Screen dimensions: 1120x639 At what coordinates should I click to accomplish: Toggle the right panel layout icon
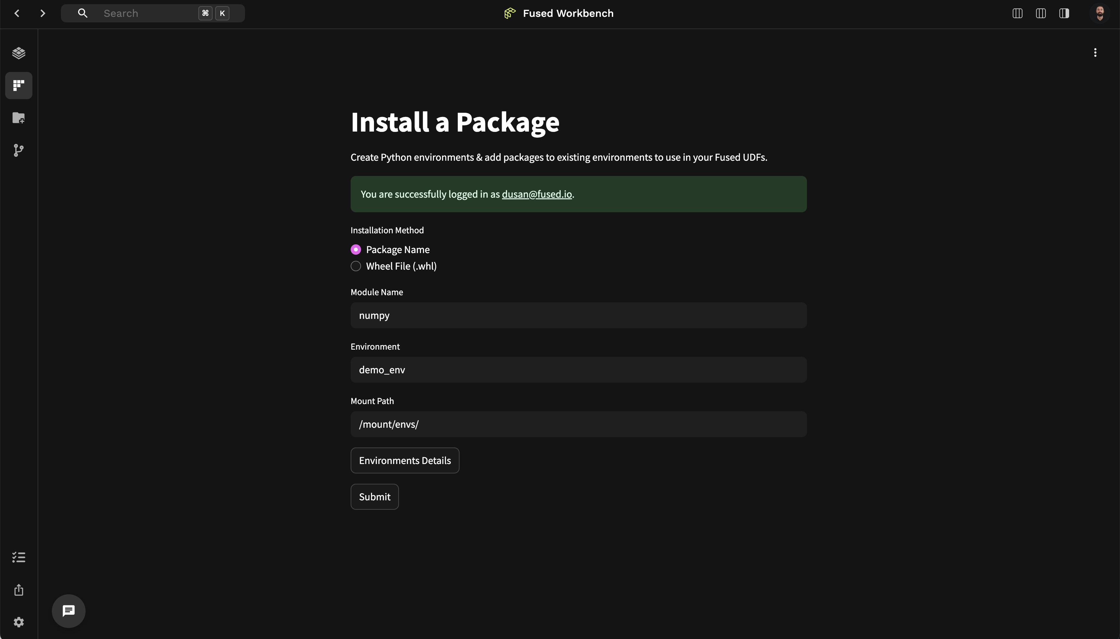[x=1064, y=13]
